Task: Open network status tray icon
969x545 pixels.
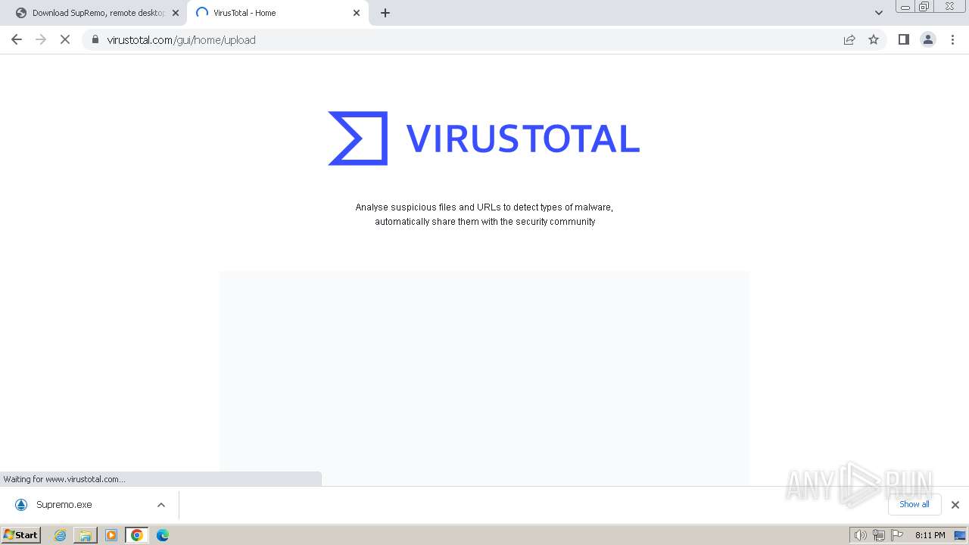Action: click(879, 535)
